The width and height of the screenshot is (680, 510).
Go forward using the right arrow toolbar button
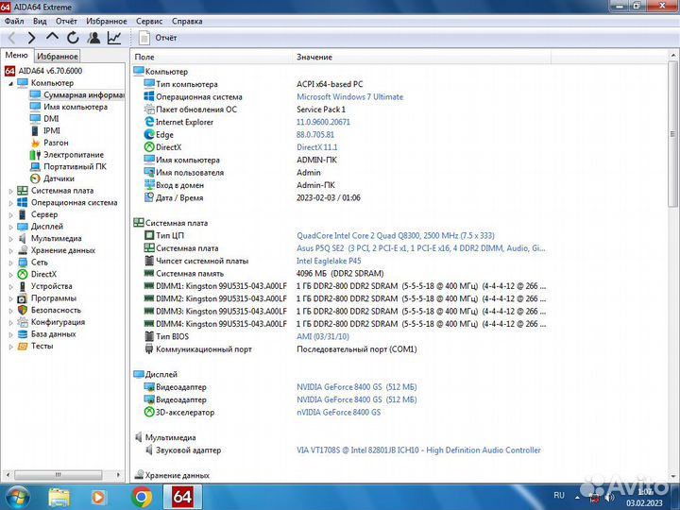pos(32,38)
